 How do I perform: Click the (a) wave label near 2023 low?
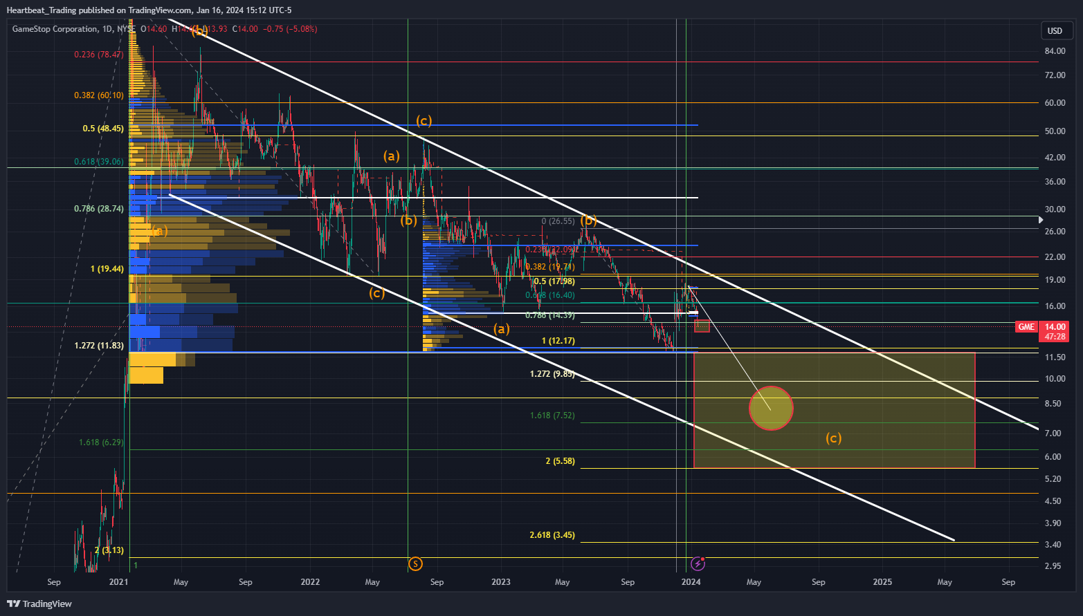[x=501, y=329]
